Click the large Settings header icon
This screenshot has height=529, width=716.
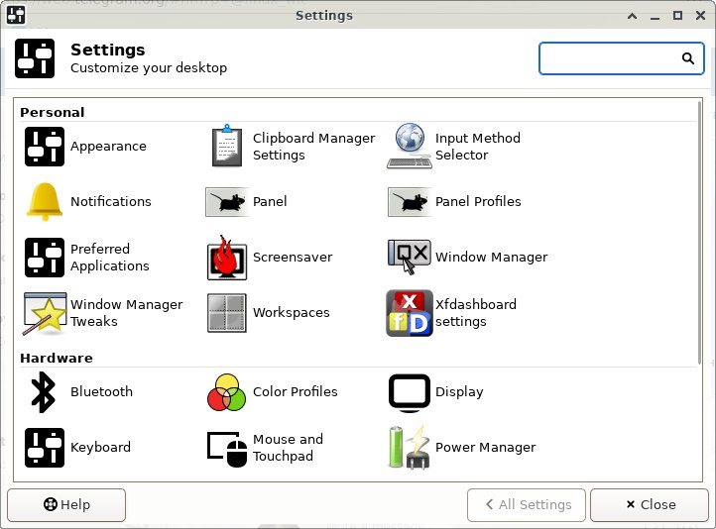pyautogui.click(x=35, y=58)
